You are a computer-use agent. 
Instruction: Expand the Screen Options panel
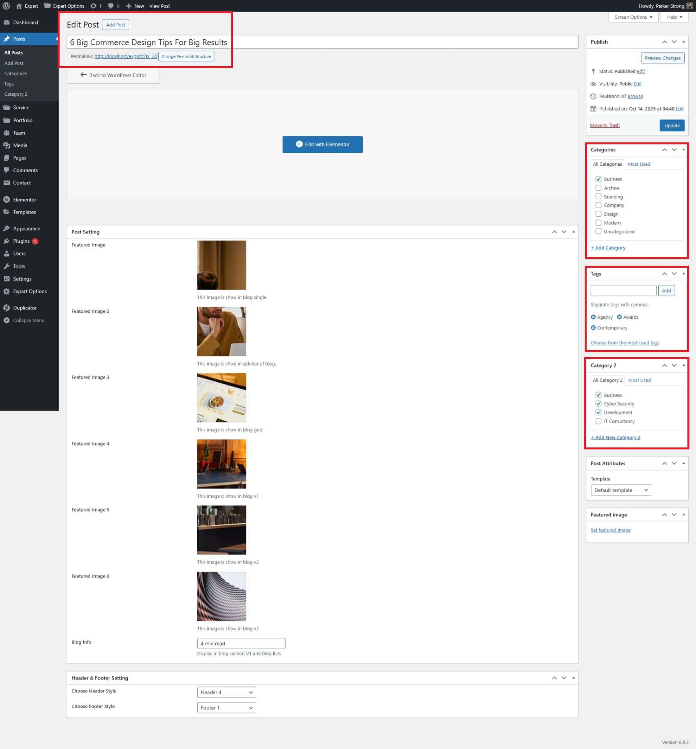[x=633, y=17]
